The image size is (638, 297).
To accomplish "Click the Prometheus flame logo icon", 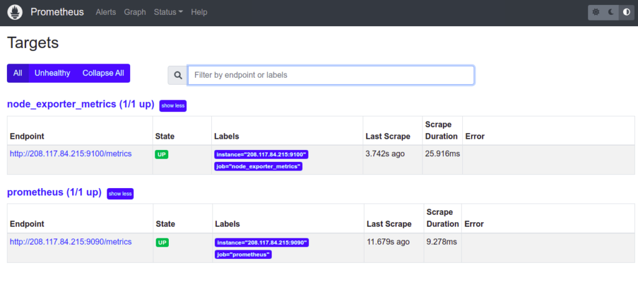I will pos(15,12).
